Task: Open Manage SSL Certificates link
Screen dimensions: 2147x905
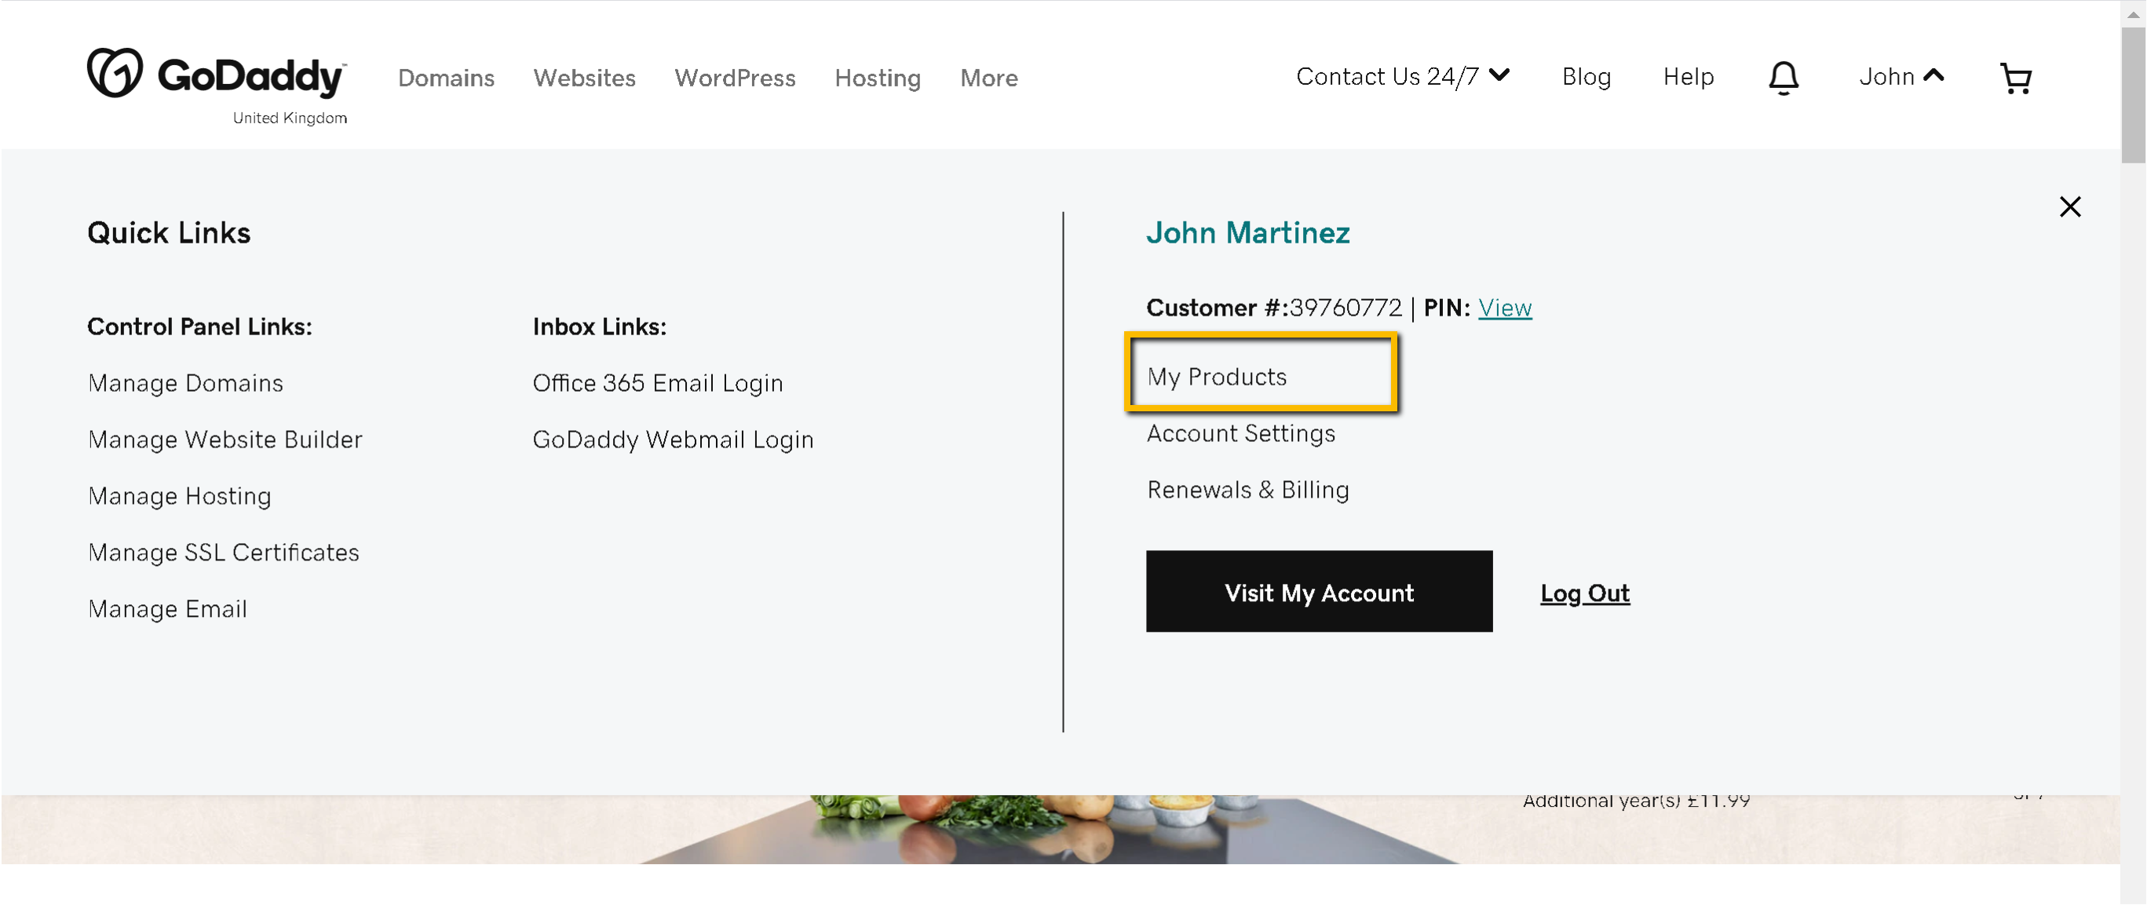Action: 224,553
